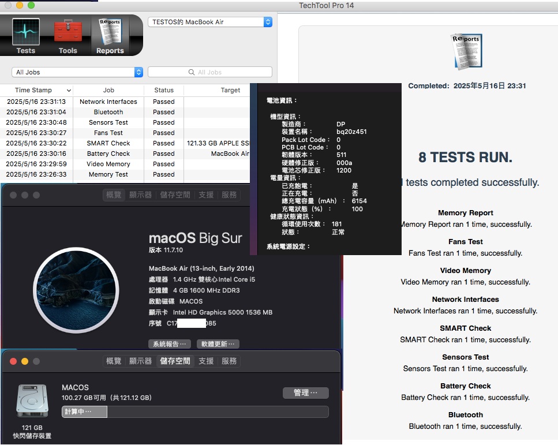The width and height of the screenshot is (558, 445).
Task: Click timestamp 2025/5/16 23:31:13
Action: click(36, 102)
